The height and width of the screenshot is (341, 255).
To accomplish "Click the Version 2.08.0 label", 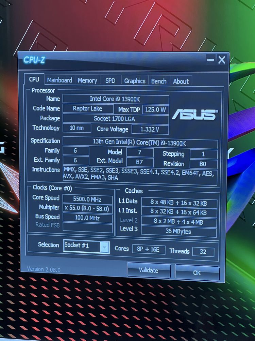I will pos(44,269).
